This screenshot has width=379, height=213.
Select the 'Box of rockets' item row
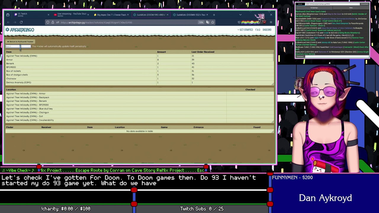[139, 71]
